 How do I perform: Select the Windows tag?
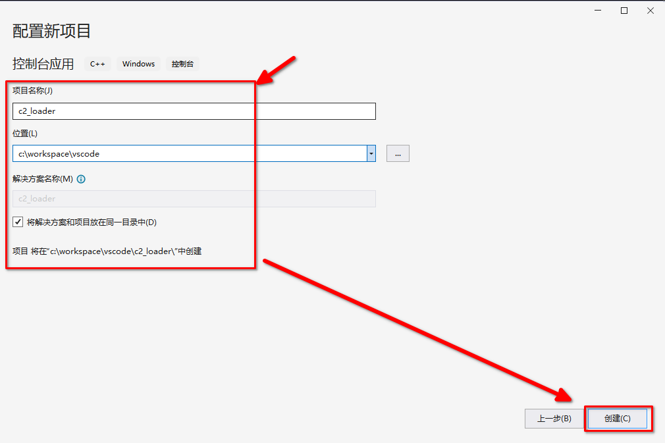point(138,64)
